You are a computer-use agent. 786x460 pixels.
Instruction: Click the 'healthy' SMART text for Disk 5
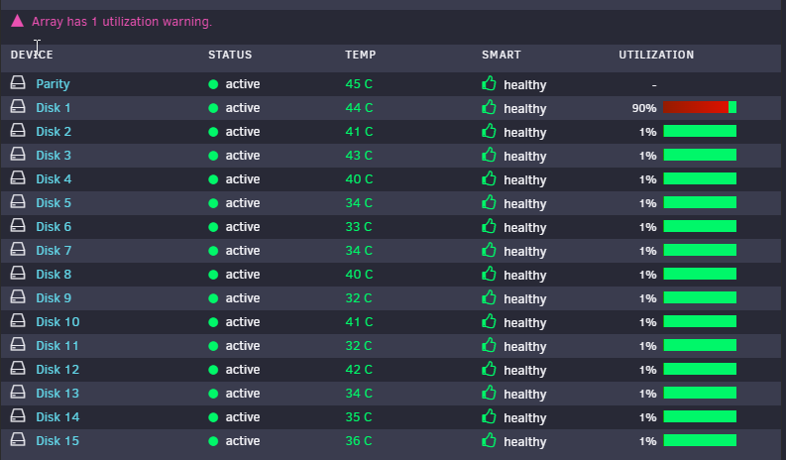pyautogui.click(x=525, y=203)
